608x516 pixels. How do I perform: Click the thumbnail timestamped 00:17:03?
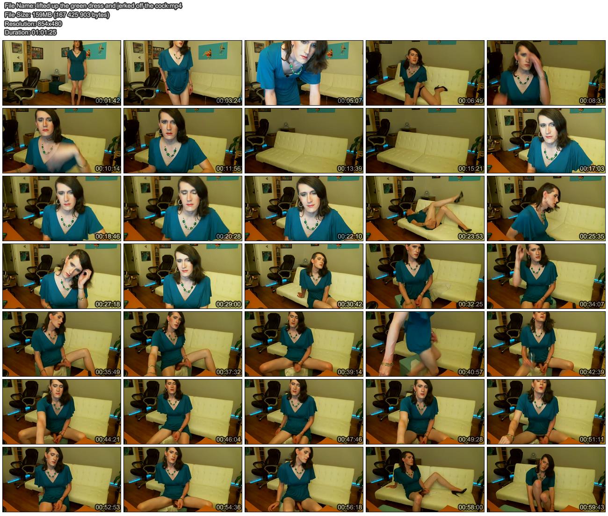pos(546,141)
